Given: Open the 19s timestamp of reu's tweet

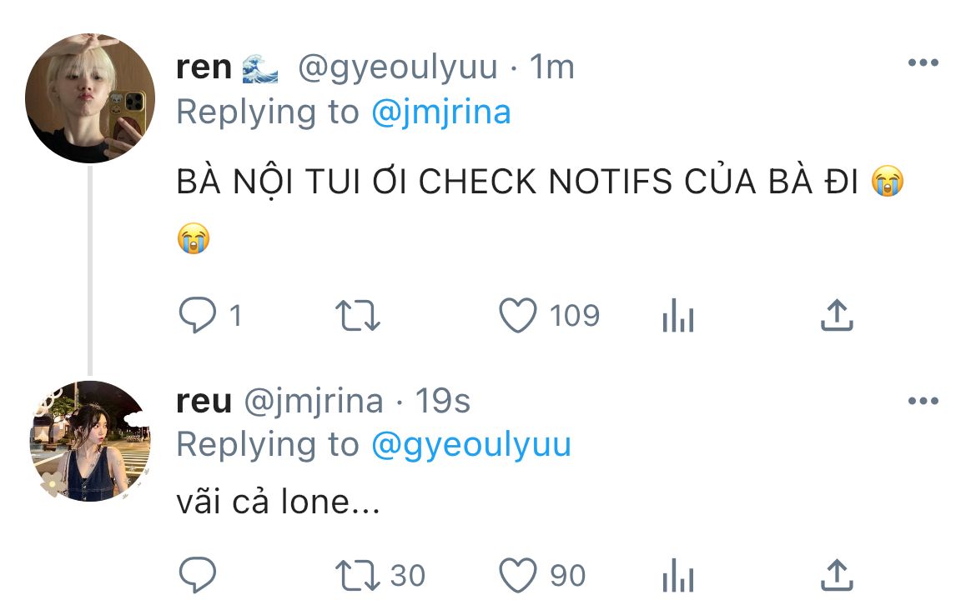Looking at the screenshot, I should pyautogui.click(x=443, y=401).
